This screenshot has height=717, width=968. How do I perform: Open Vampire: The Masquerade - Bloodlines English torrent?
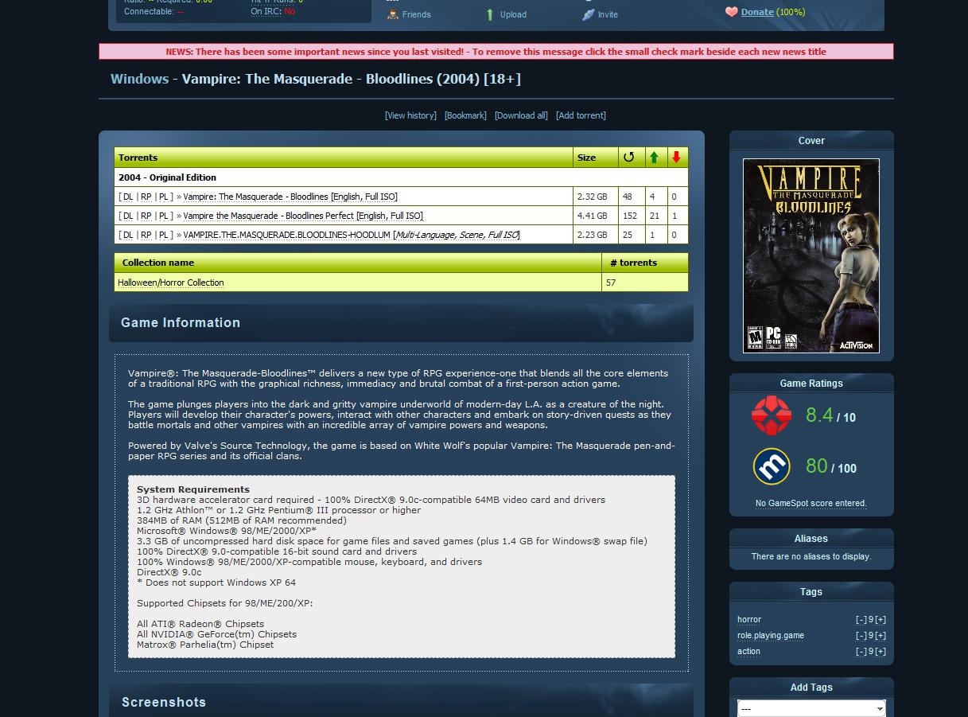(290, 197)
